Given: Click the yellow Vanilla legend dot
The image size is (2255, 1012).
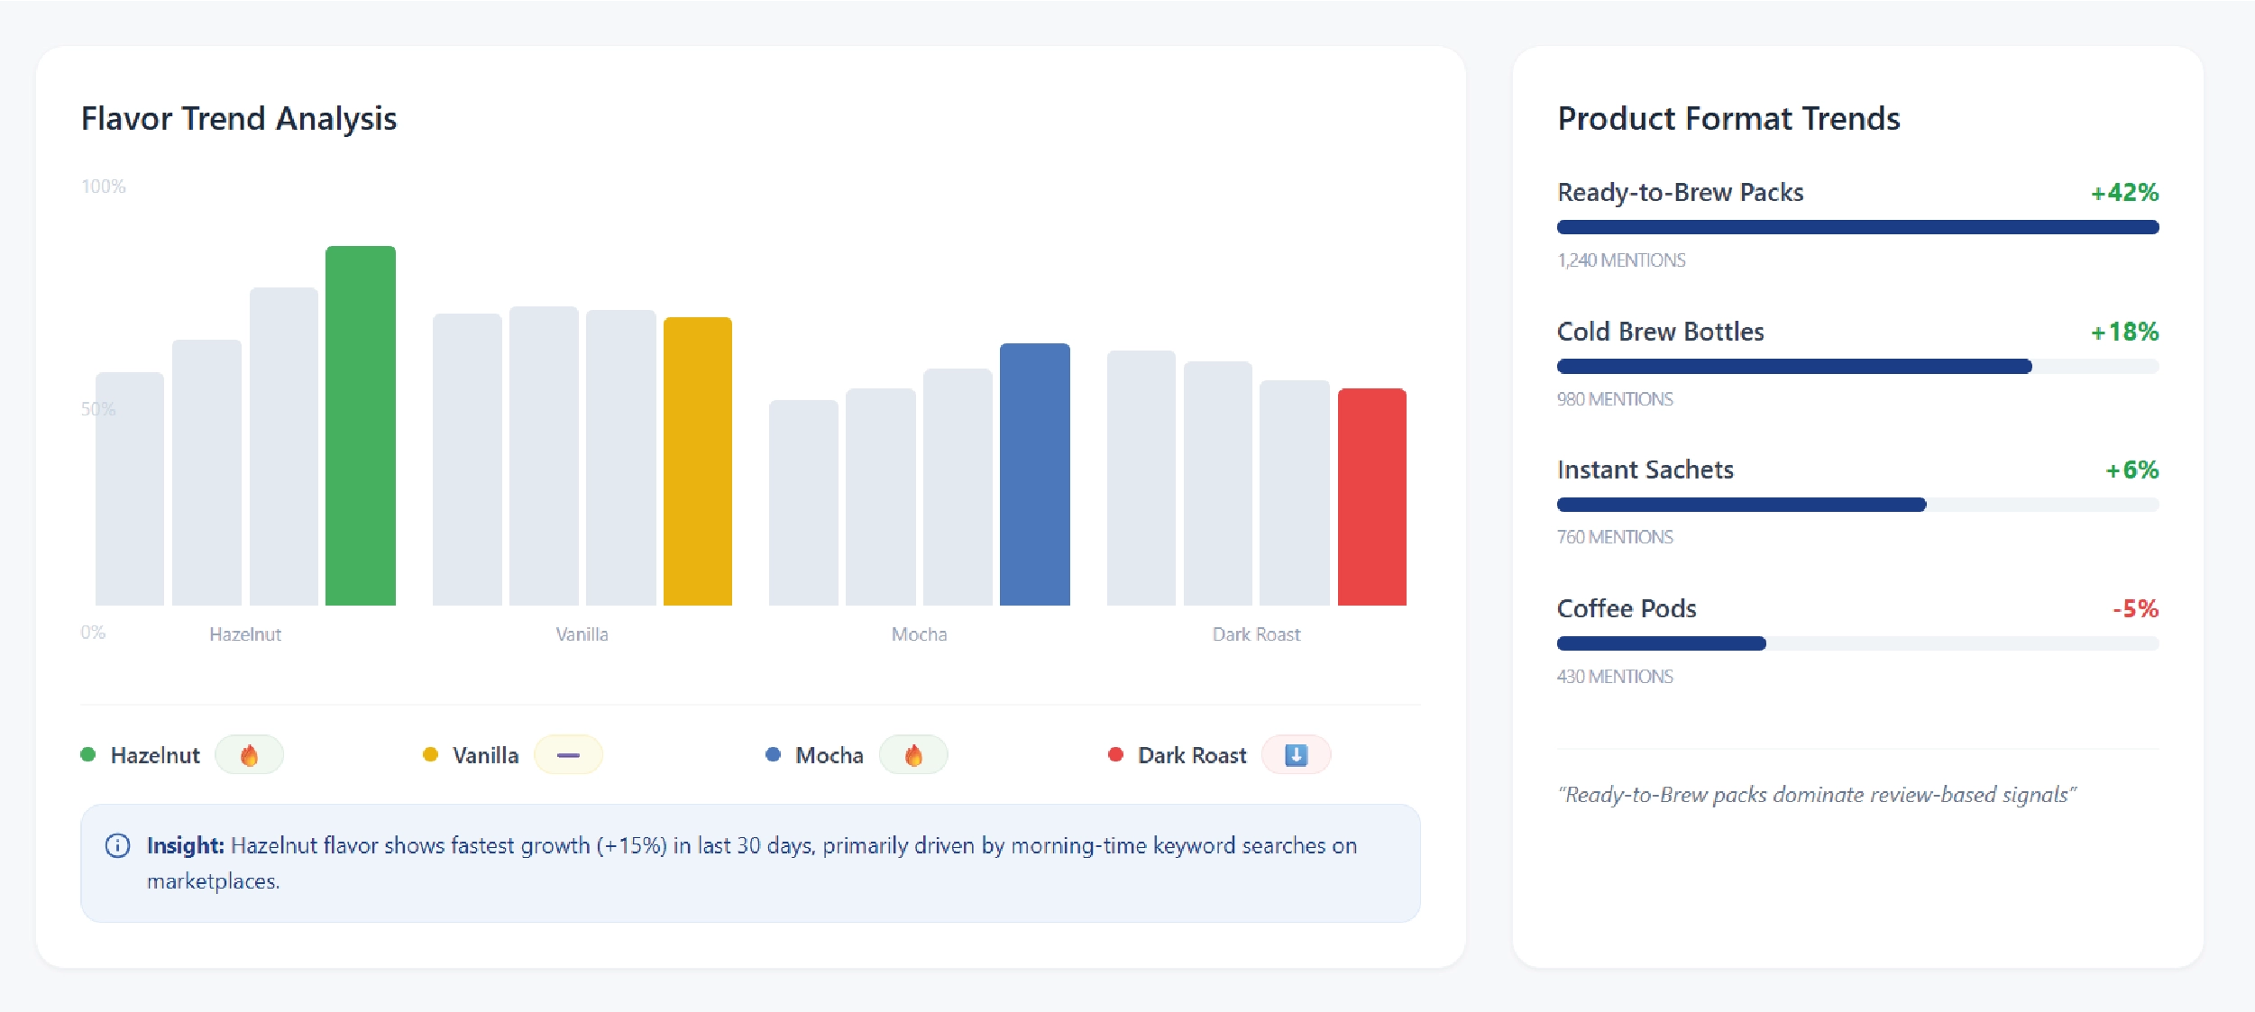Looking at the screenshot, I should pyautogui.click(x=430, y=754).
